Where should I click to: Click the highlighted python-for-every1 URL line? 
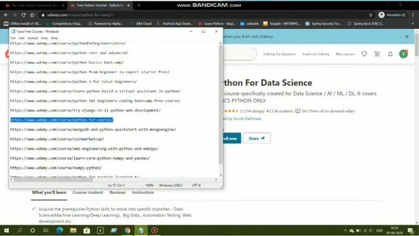(62, 120)
